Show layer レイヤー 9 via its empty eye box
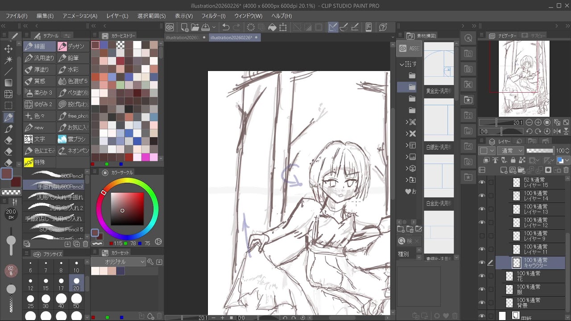The image size is (571, 321). [482, 236]
